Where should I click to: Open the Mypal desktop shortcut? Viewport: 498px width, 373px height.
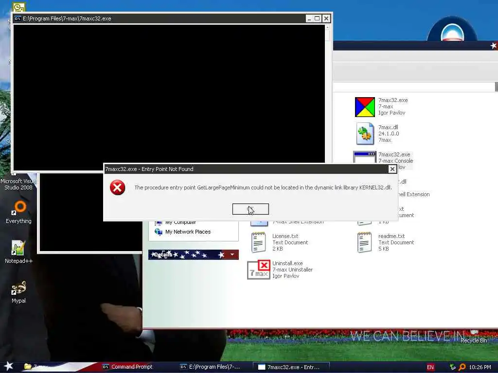(x=18, y=292)
